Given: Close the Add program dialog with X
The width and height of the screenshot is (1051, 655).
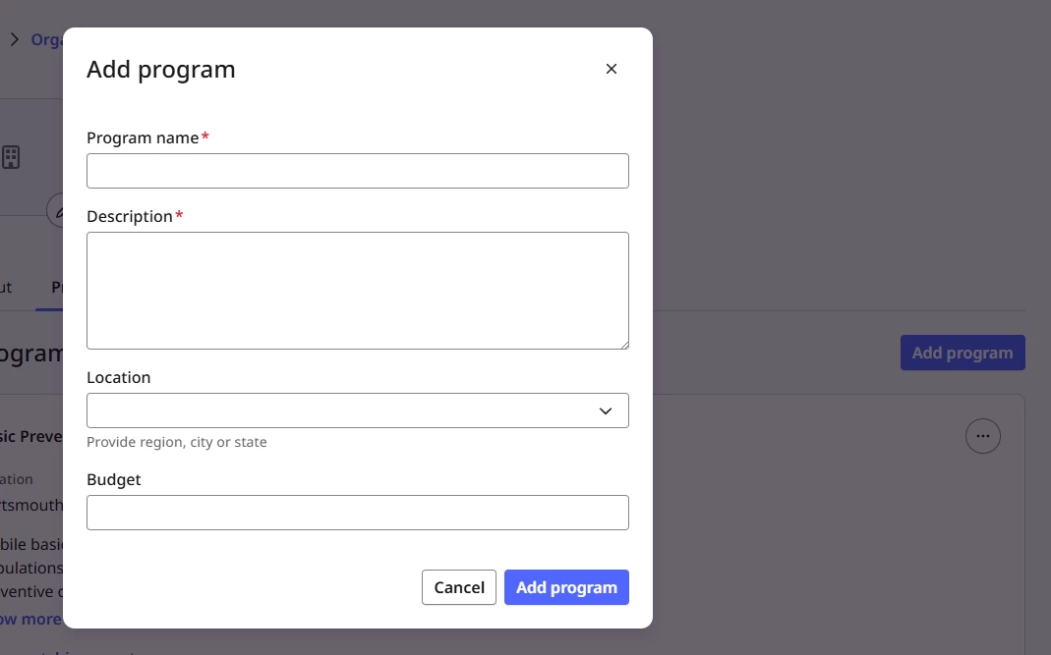Looking at the screenshot, I should [x=611, y=69].
